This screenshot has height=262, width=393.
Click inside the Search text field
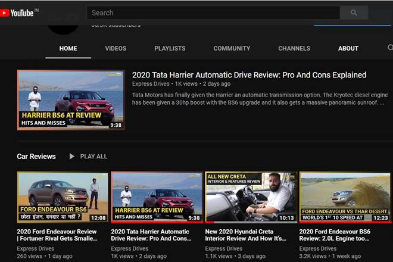[213, 13]
